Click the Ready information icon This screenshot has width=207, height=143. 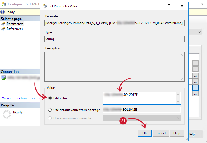coord(3,12)
